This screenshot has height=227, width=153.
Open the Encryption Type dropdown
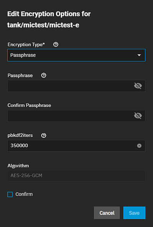pyautogui.click(x=76, y=55)
